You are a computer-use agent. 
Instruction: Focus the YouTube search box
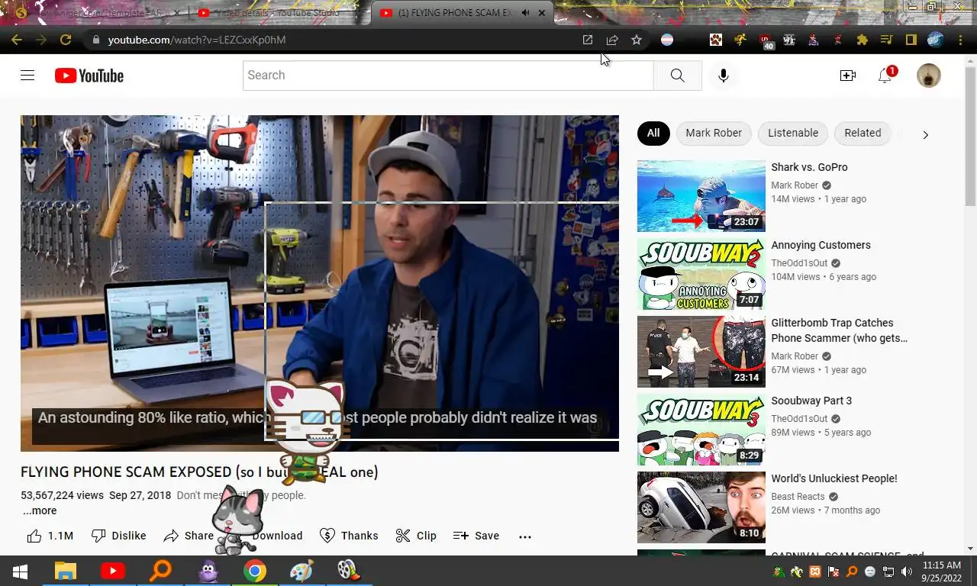[448, 76]
